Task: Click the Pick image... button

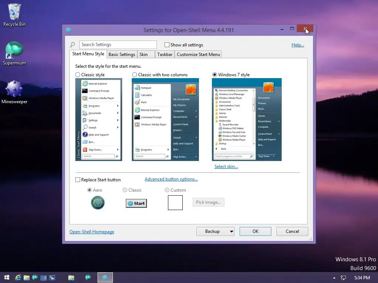Action: pos(208,202)
